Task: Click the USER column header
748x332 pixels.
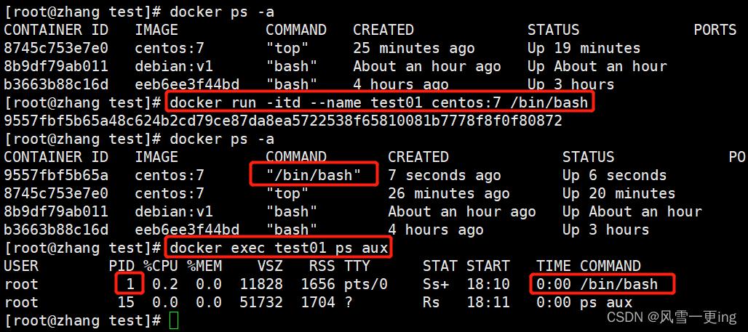Action: pos(21,266)
